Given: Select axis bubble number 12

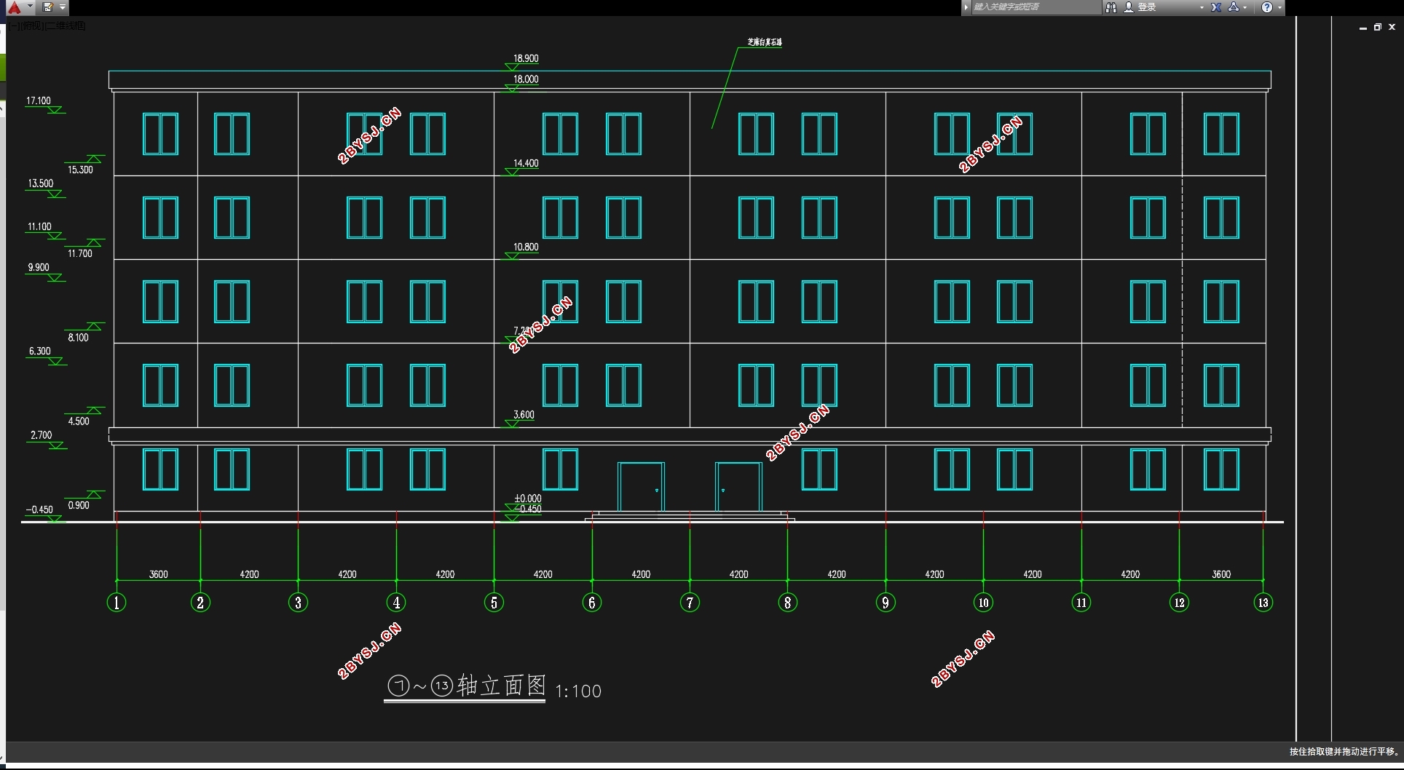Looking at the screenshot, I should (x=1179, y=603).
